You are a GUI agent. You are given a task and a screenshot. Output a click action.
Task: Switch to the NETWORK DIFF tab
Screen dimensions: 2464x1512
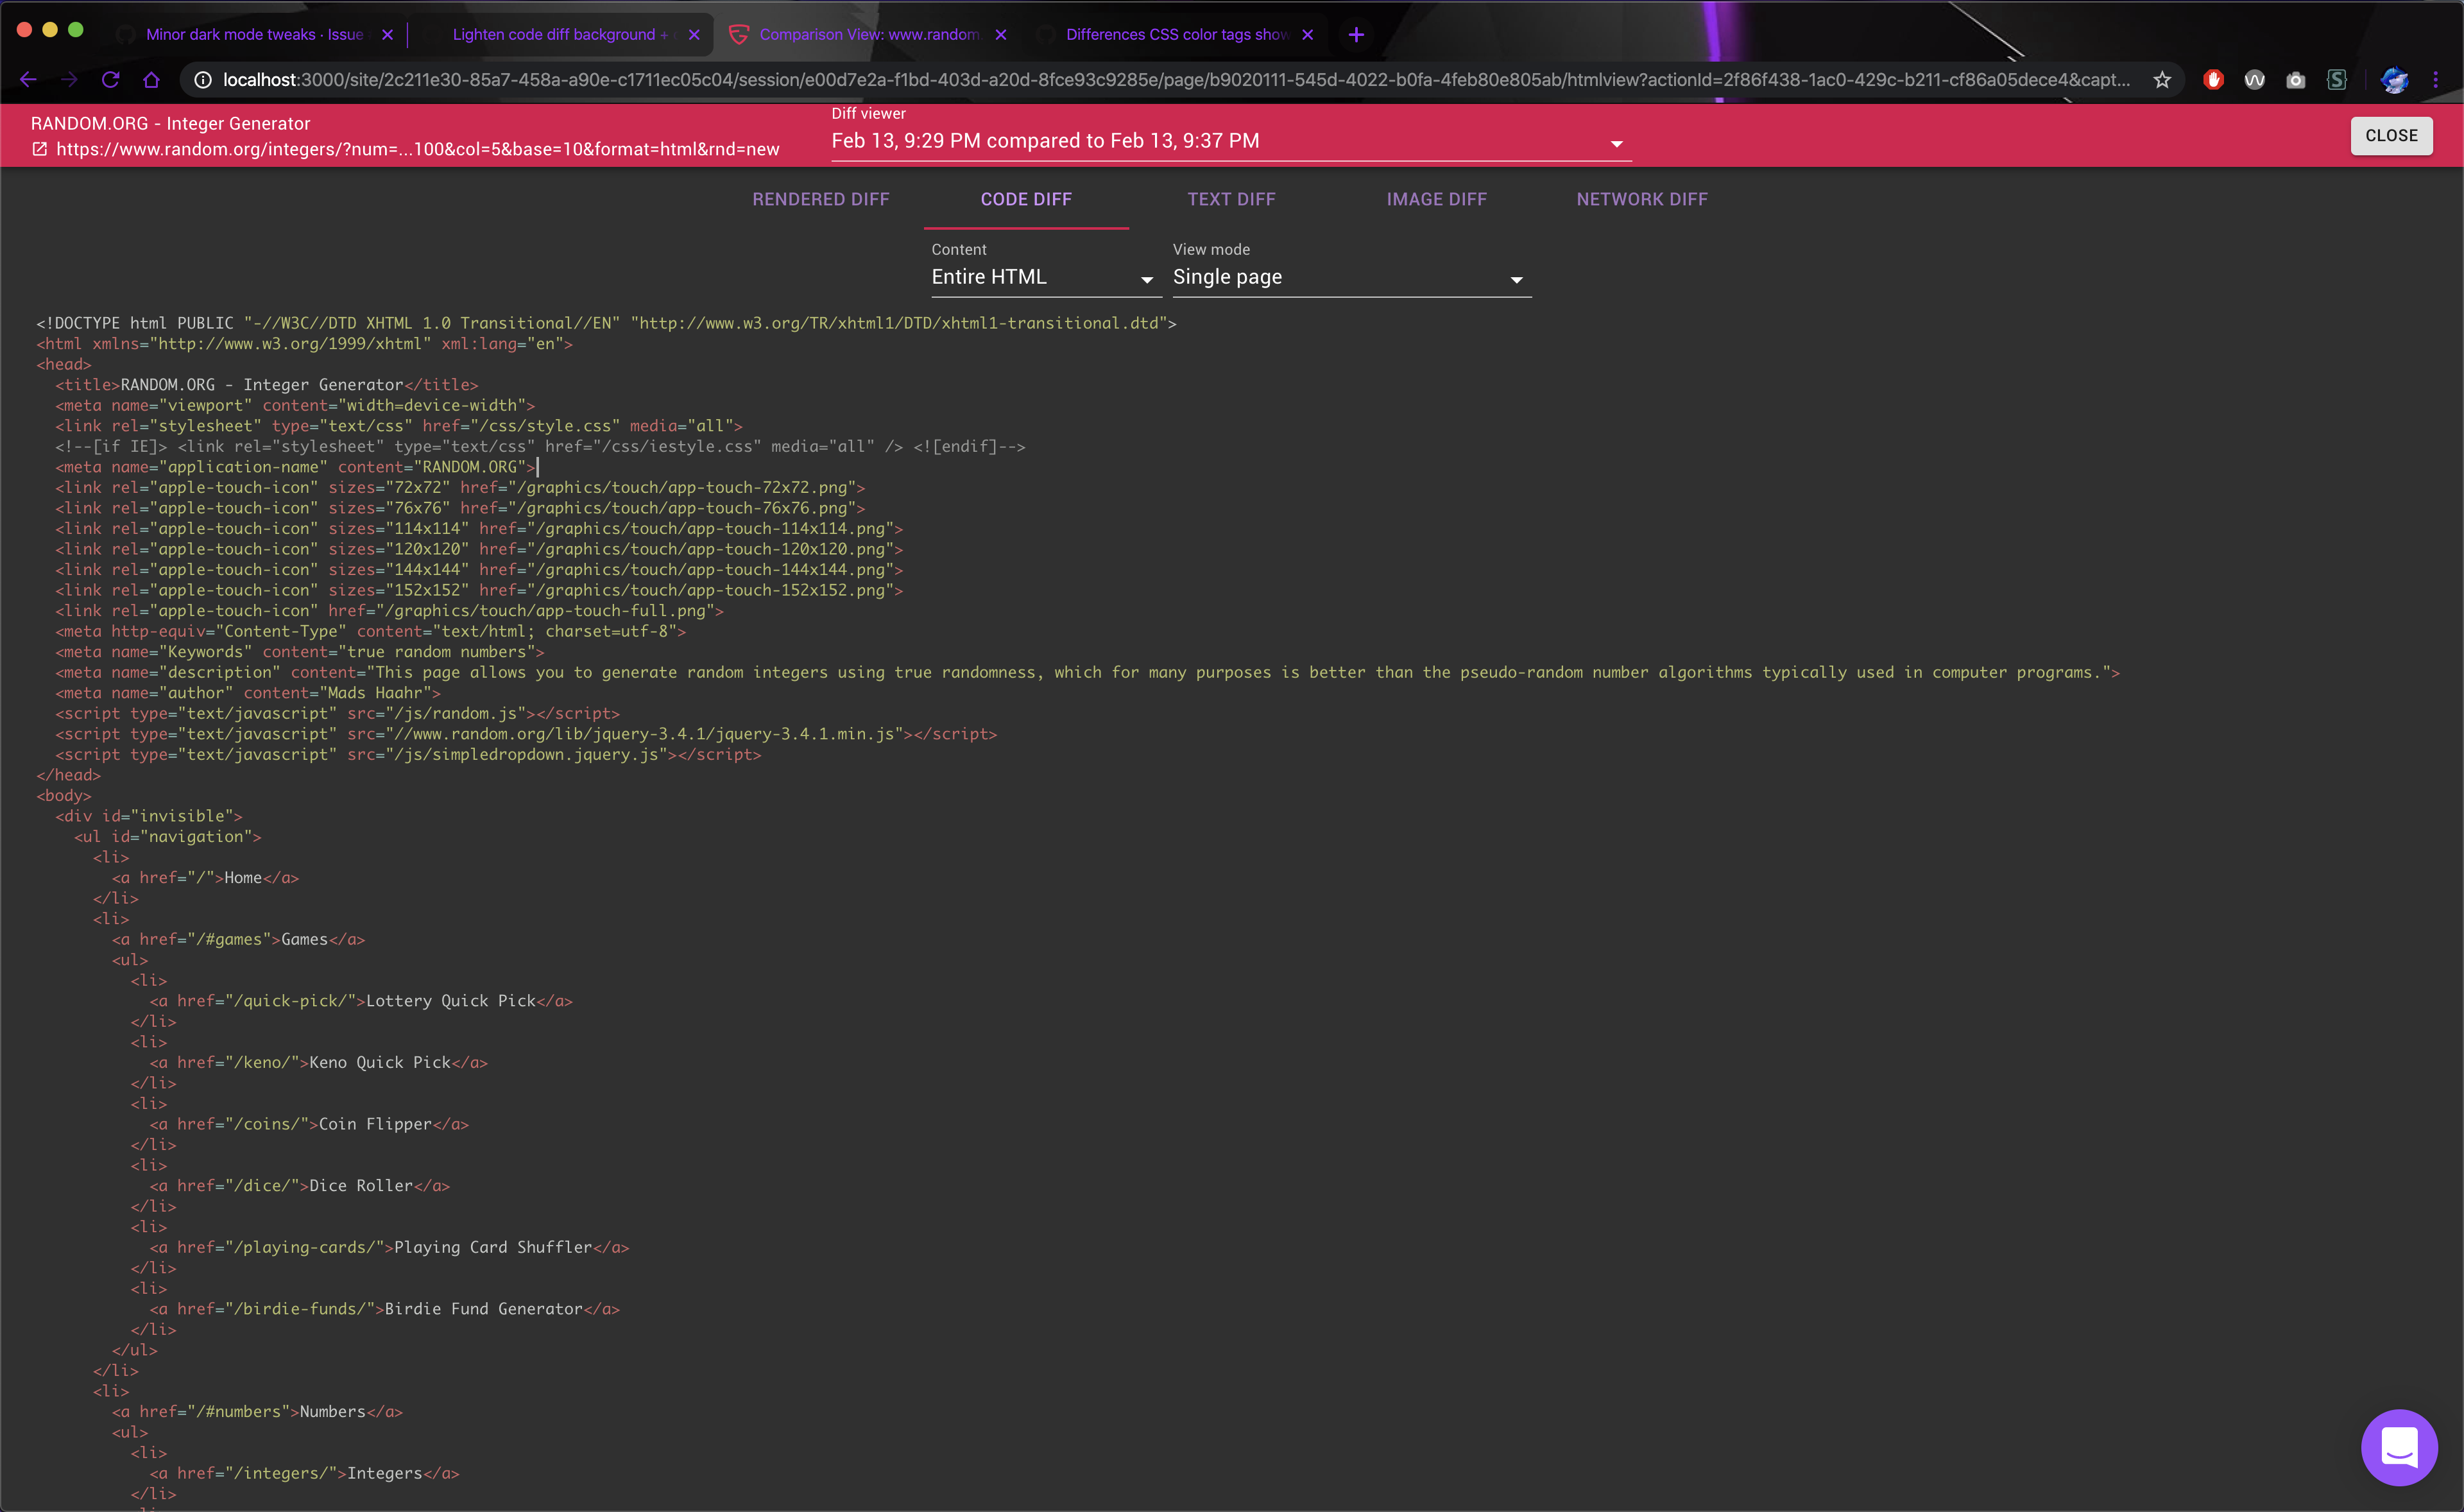(x=1641, y=198)
